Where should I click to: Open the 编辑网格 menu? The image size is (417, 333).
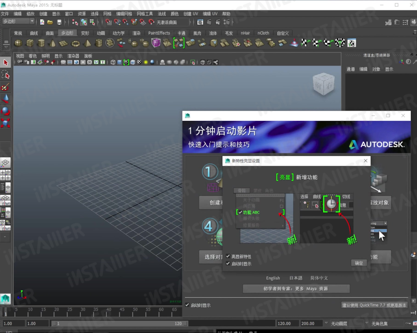(x=124, y=14)
